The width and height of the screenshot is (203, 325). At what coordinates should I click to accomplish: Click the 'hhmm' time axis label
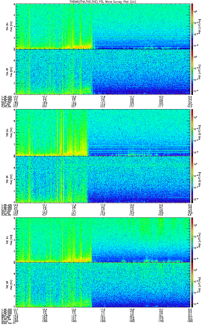click(x=4, y=321)
